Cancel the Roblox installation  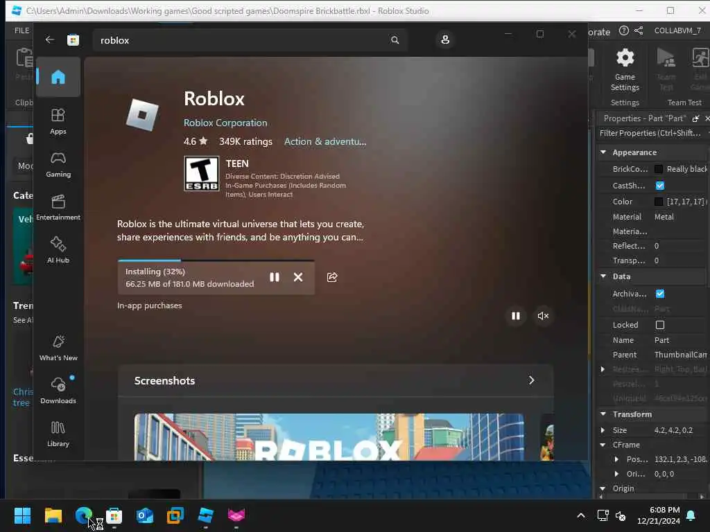298,277
